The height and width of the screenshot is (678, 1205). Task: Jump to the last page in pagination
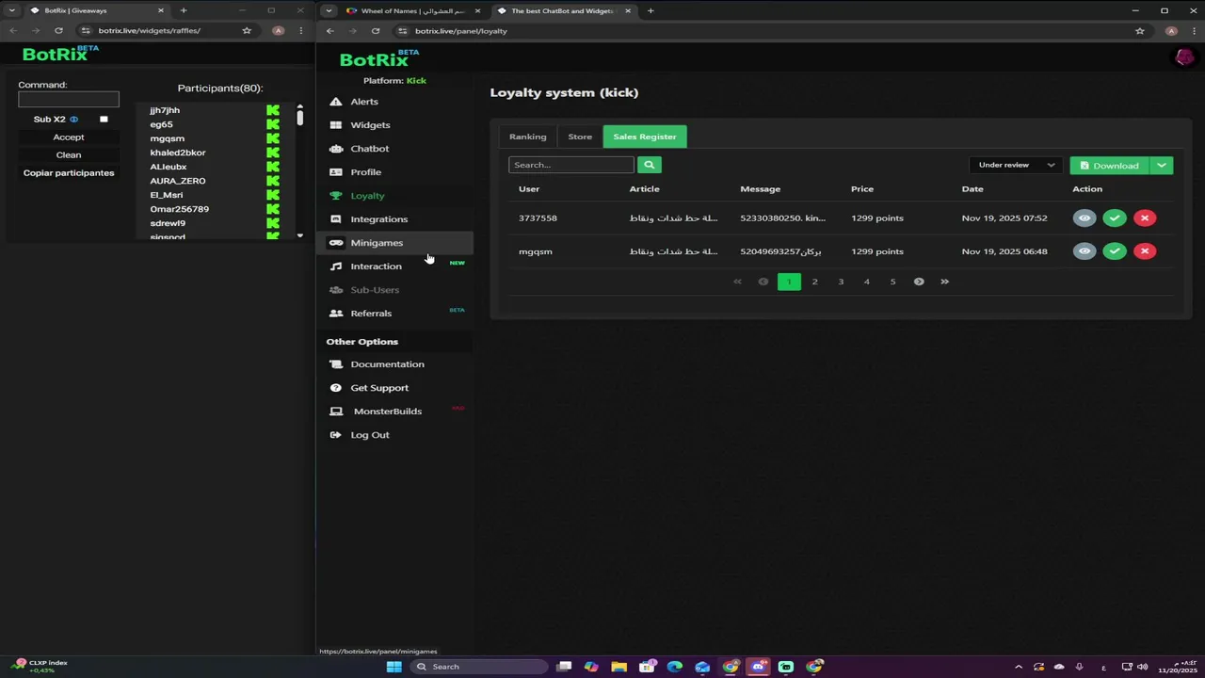click(x=944, y=282)
